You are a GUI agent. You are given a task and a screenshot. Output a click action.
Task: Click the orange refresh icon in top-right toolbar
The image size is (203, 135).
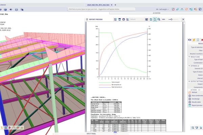click(186, 9)
